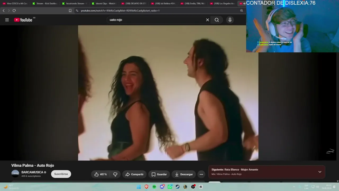The image size is (339, 191).
Task: Click the video title "Vilma Palma - Auto Rojo"
Action: coord(33,165)
